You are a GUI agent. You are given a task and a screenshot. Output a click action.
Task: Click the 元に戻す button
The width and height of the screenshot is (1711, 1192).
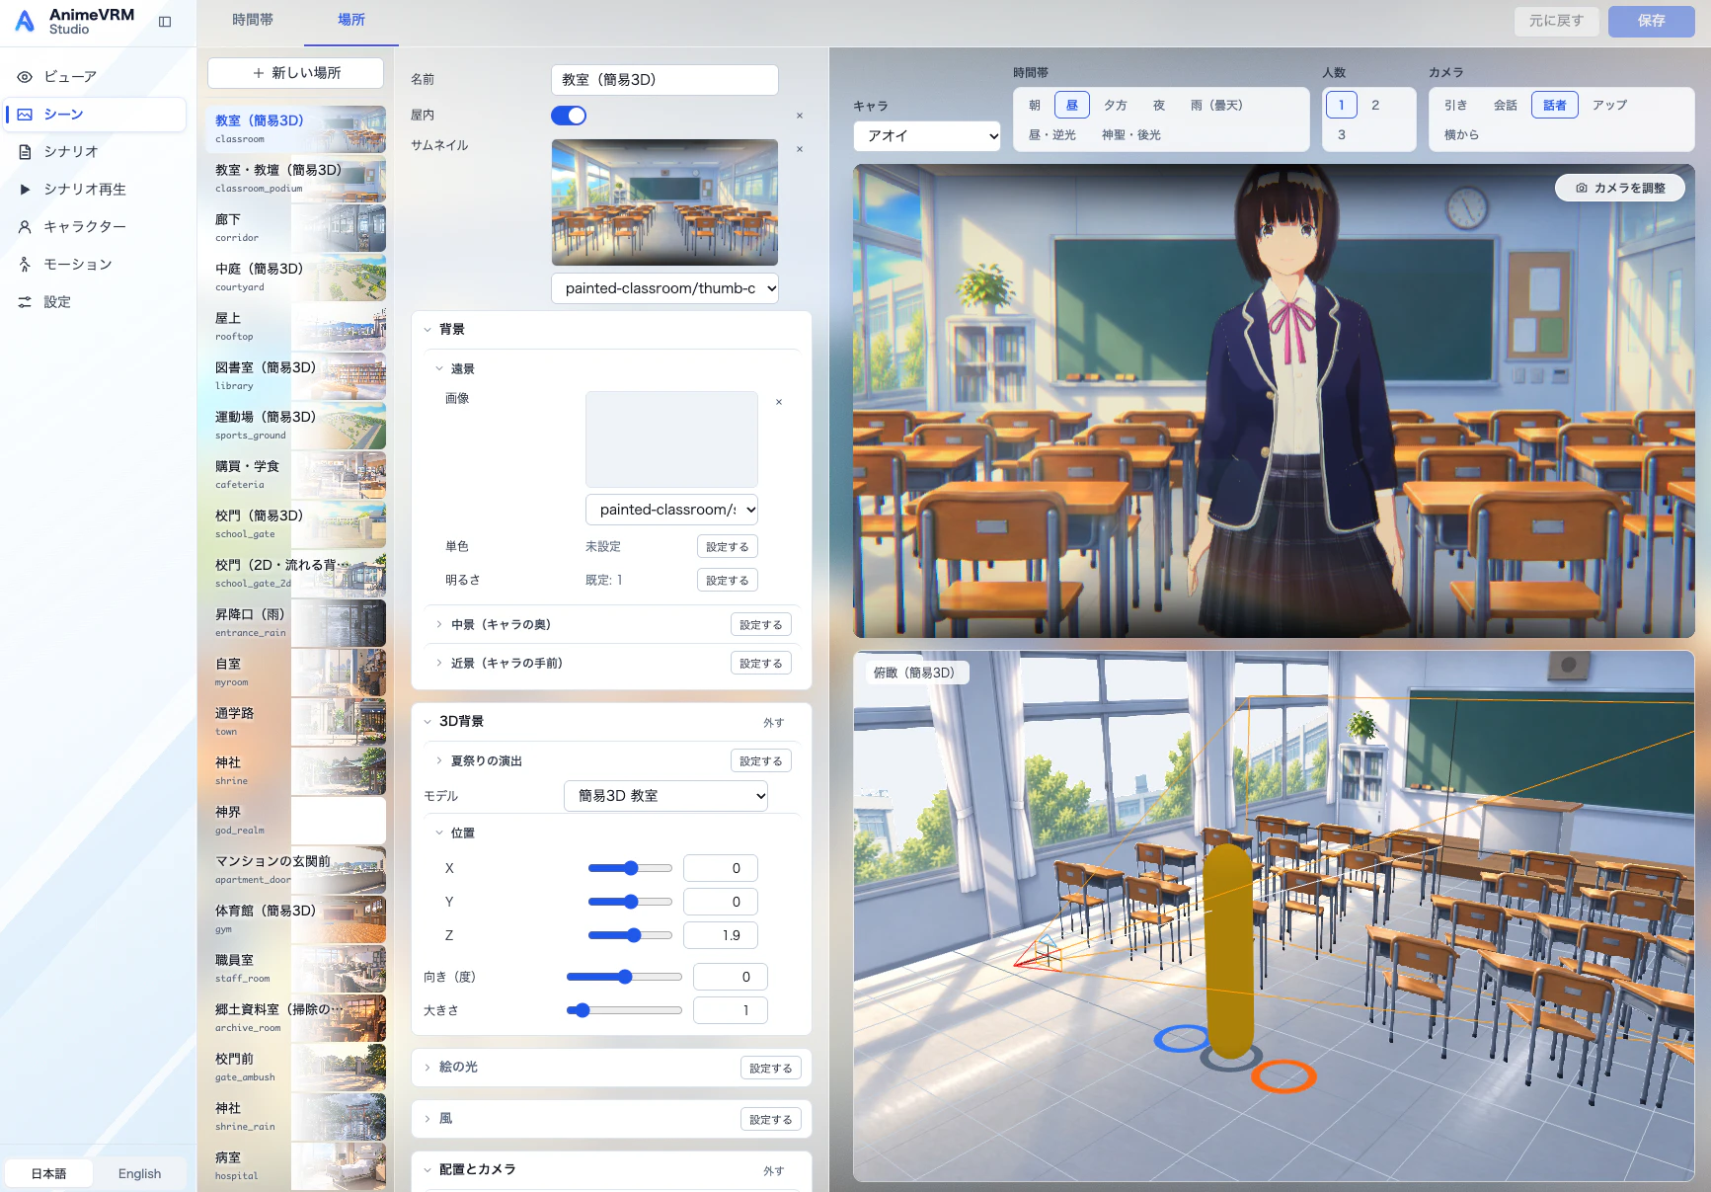point(1557,21)
